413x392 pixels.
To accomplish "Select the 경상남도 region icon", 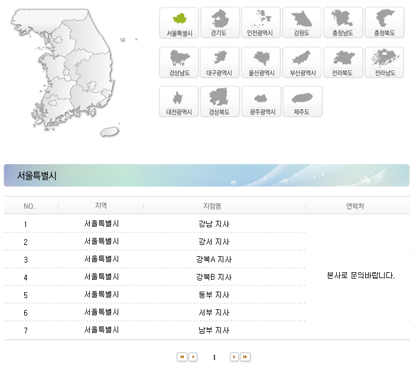I will (x=179, y=63).
